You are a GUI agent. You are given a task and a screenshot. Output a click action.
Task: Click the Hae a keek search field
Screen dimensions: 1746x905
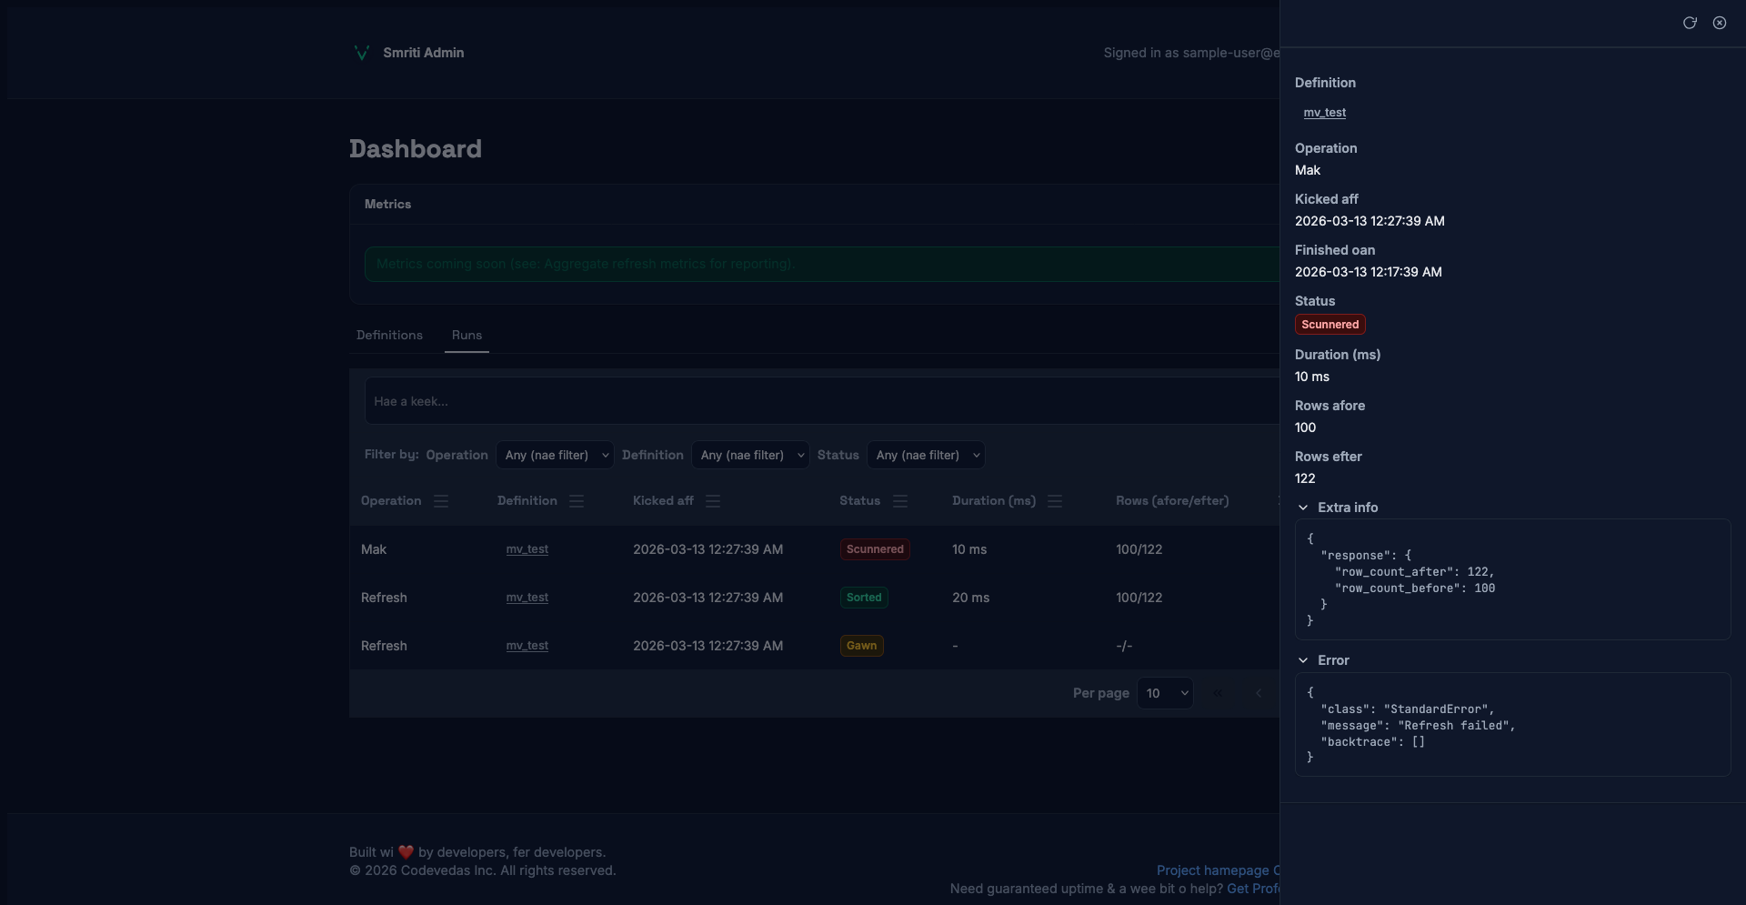[818, 401]
